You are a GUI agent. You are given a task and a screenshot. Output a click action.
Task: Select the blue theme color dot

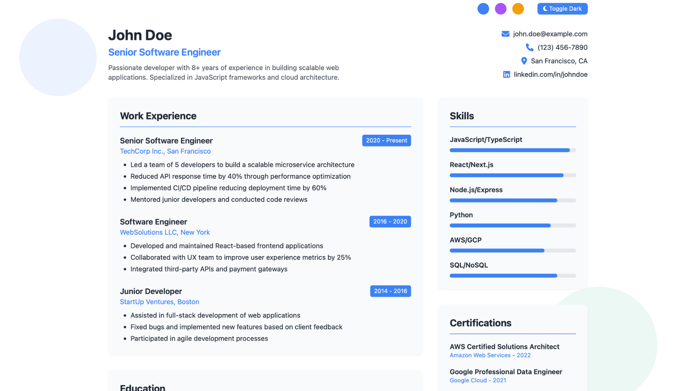[x=483, y=8]
